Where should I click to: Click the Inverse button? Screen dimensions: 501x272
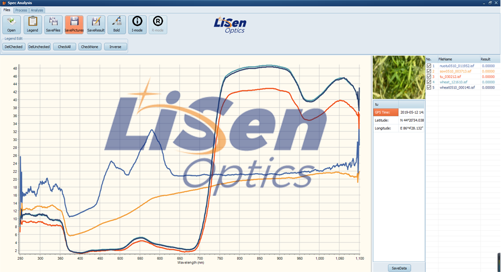click(115, 47)
